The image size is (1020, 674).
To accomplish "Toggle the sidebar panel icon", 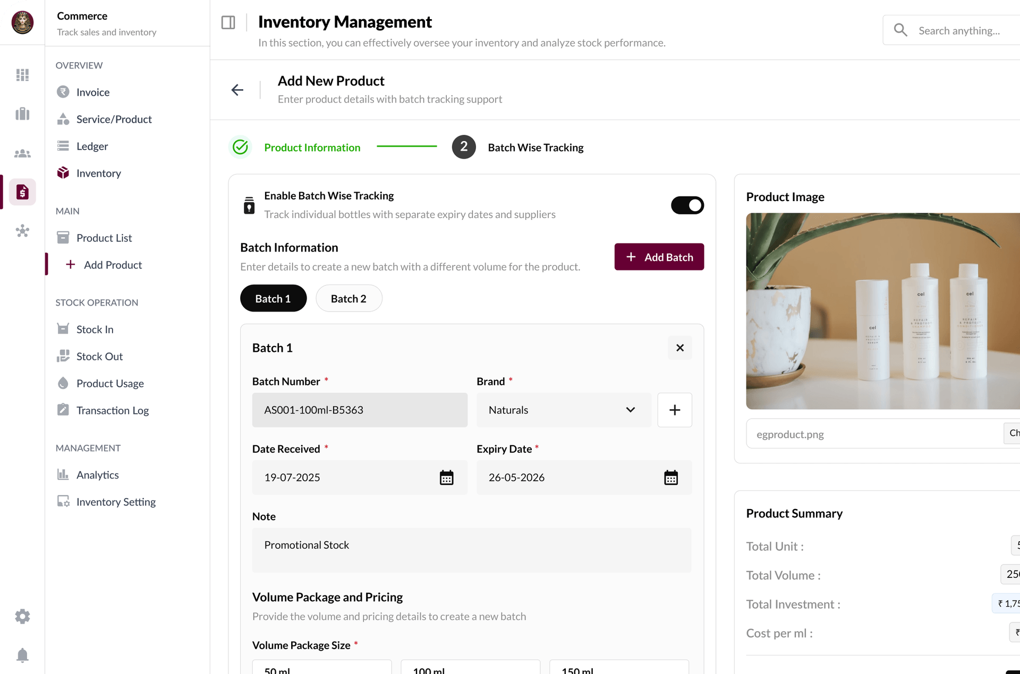I will click(228, 22).
